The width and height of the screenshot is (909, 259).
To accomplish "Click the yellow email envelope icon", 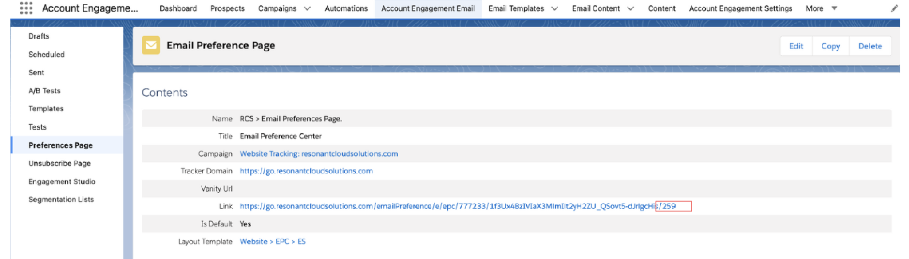I will pos(151,45).
